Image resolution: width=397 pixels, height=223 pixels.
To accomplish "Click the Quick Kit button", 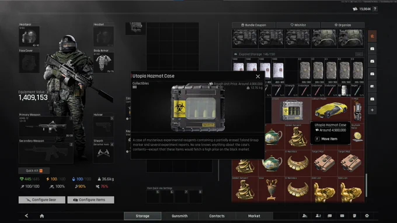I will pyautogui.click(x=34, y=171).
